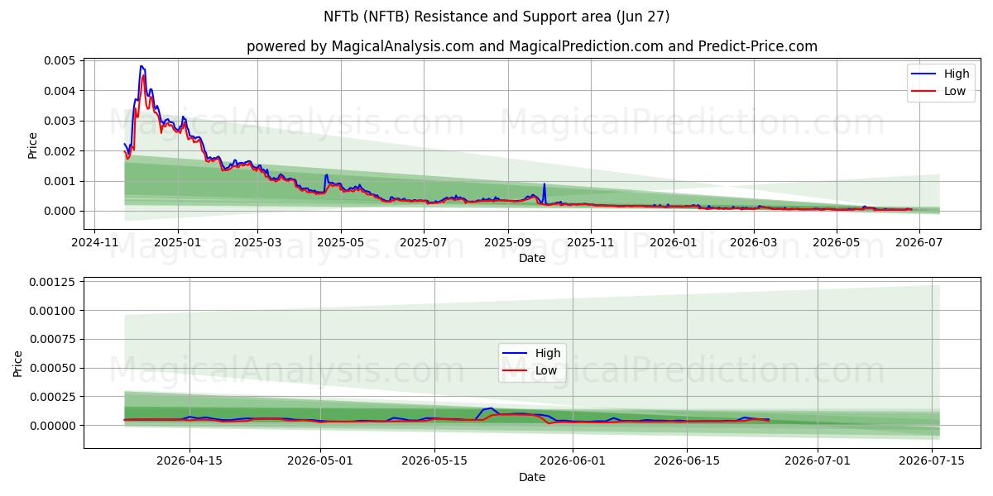Click the 2026-07-01 date label
Image resolution: width=993 pixels, height=496 pixels.
tap(818, 462)
